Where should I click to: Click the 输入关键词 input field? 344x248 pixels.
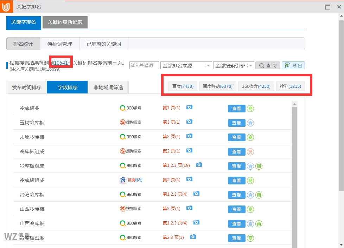[x=144, y=65]
